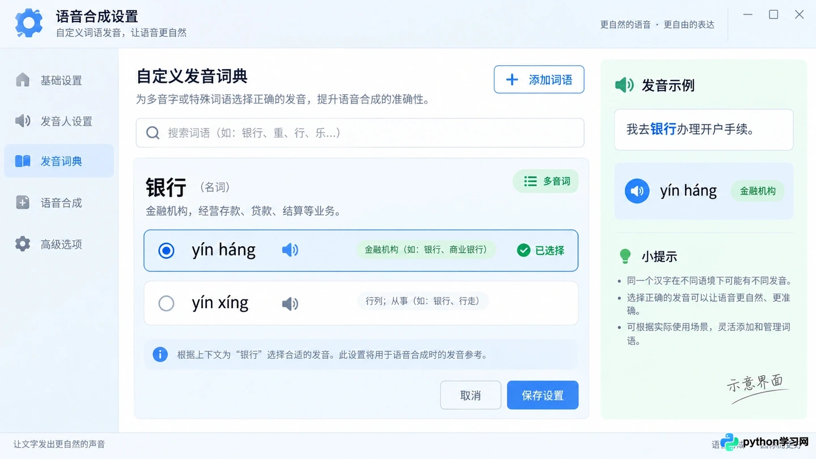
Task: Click the gear icon beside 高级选项
Action: pyautogui.click(x=23, y=244)
